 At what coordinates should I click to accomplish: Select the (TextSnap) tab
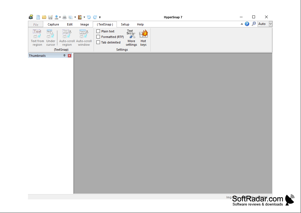pyautogui.click(x=105, y=24)
